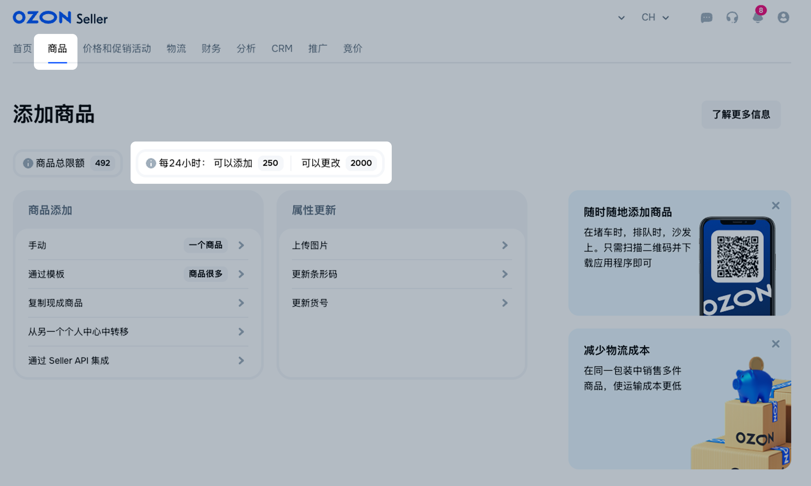Click the chevron in 上传图片 row
Viewport: 811px width, 486px height.
[505, 245]
